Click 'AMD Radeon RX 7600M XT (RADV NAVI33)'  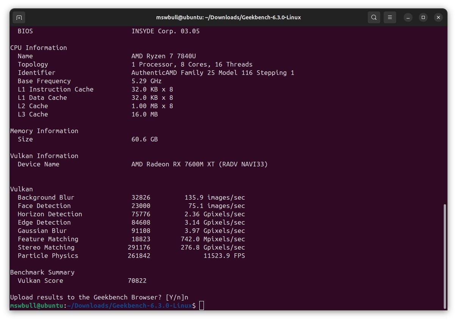pos(199,164)
